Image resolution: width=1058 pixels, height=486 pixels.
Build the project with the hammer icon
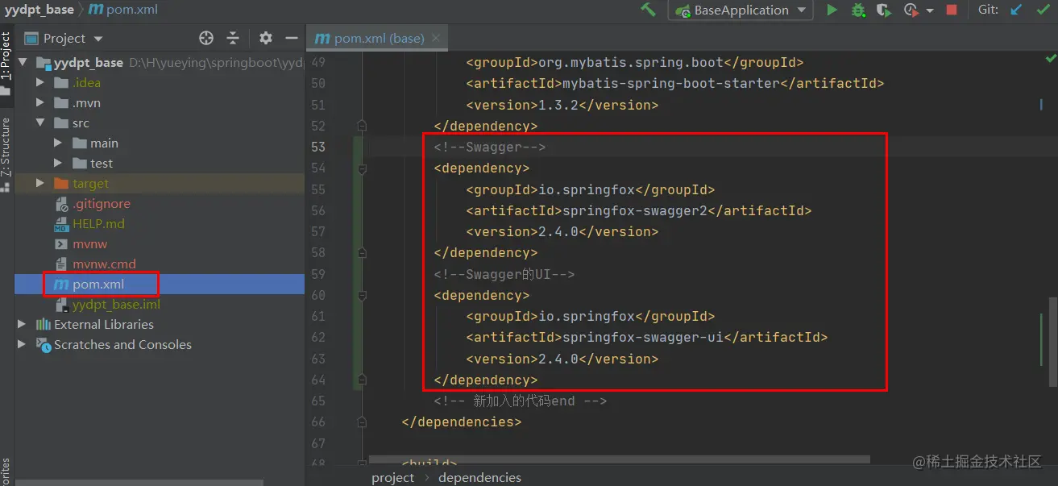(x=648, y=10)
